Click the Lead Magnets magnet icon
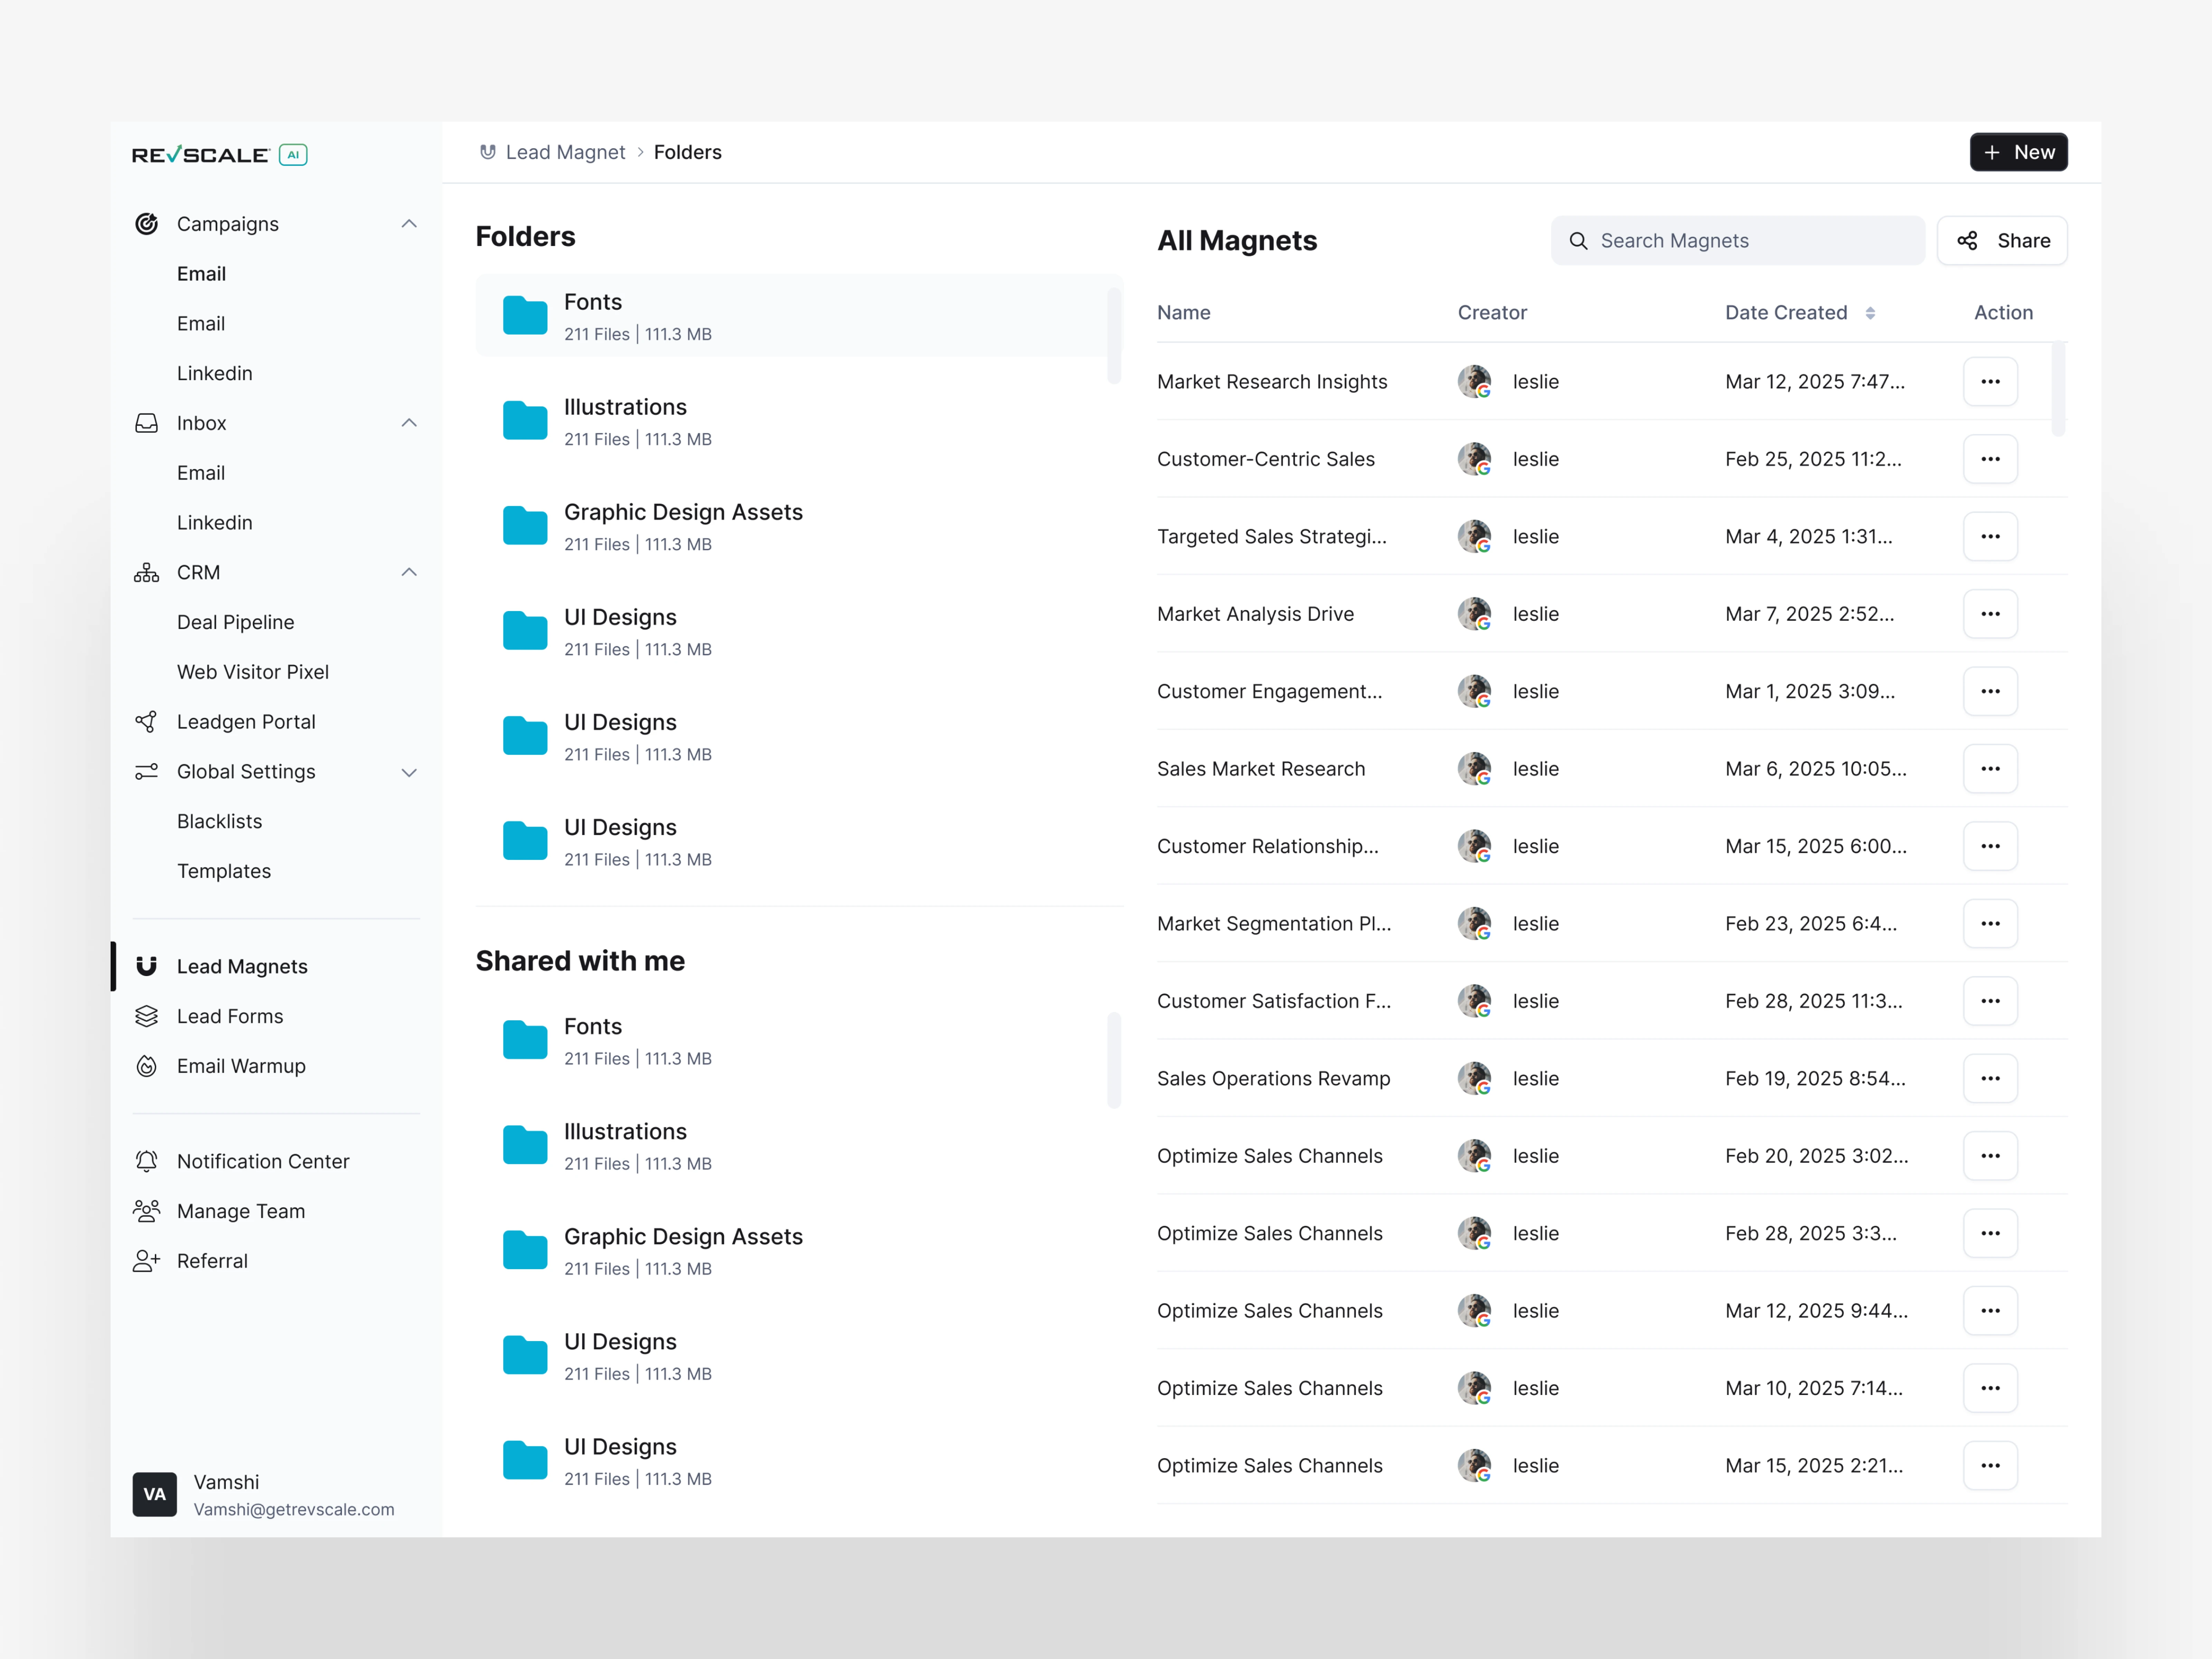Screen dimensions: 2212x1659 point(147,966)
